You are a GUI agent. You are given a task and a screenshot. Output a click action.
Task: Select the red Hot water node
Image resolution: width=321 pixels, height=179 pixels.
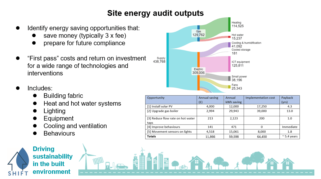(x=229, y=37)
